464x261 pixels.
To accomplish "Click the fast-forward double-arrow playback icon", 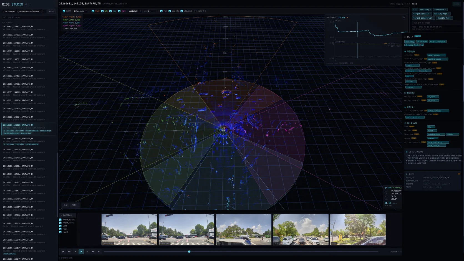I will point(93,252).
